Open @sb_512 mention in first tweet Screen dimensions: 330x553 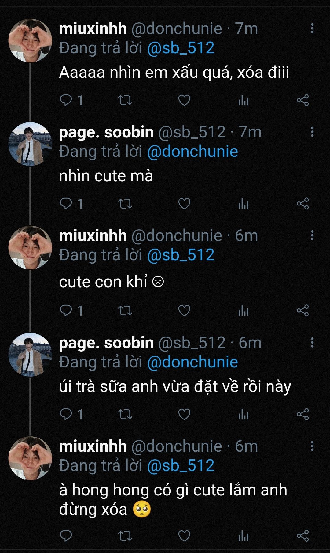click(x=181, y=48)
